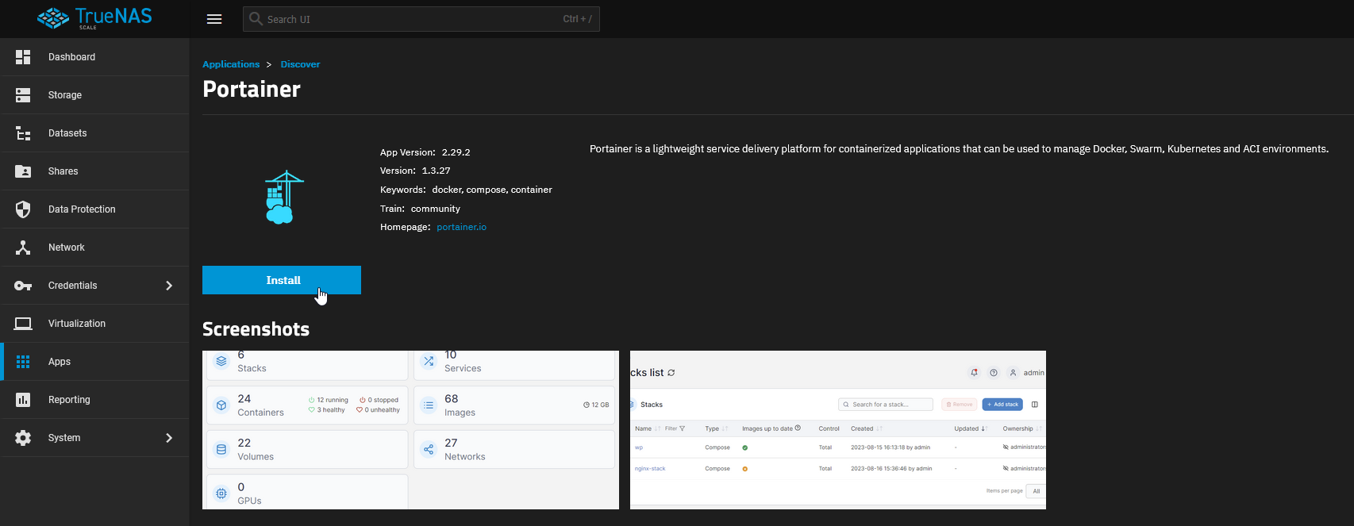The width and height of the screenshot is (1354, 526).
Task: Click the Virtualization laptop icon
Action: (x=23, y=324)
